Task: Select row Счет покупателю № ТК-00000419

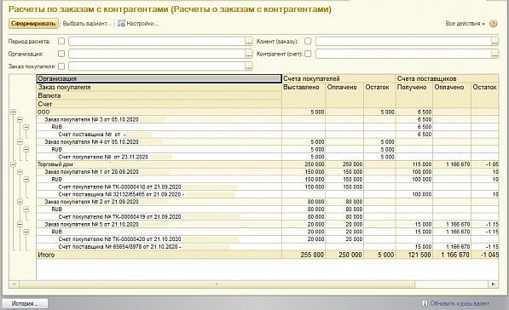Action: click(x=159, y=216)
